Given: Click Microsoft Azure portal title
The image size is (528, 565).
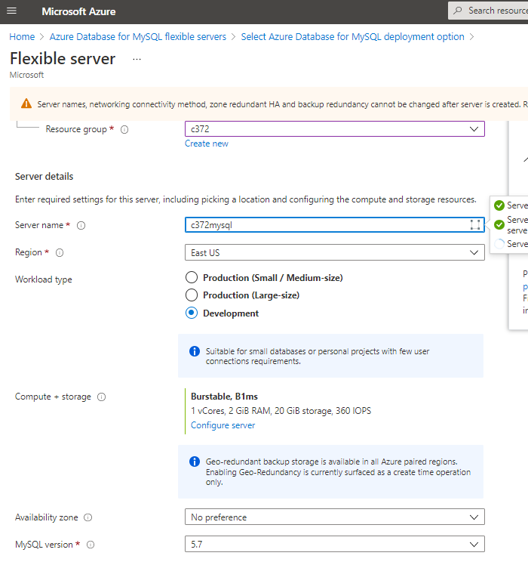Looking at the screenshot, I should [x=78, y=11].
